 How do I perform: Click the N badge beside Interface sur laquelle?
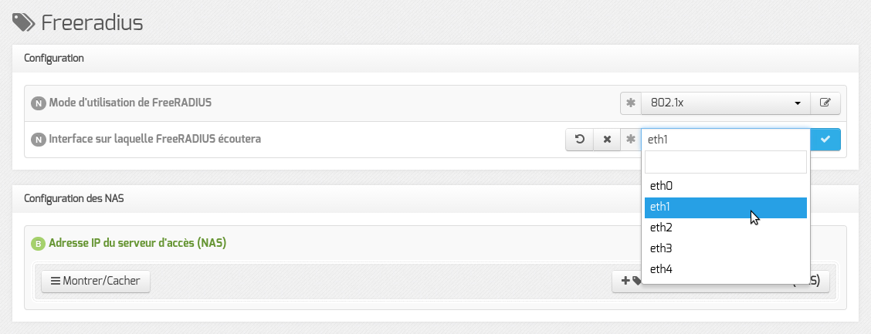click(38, 140)
